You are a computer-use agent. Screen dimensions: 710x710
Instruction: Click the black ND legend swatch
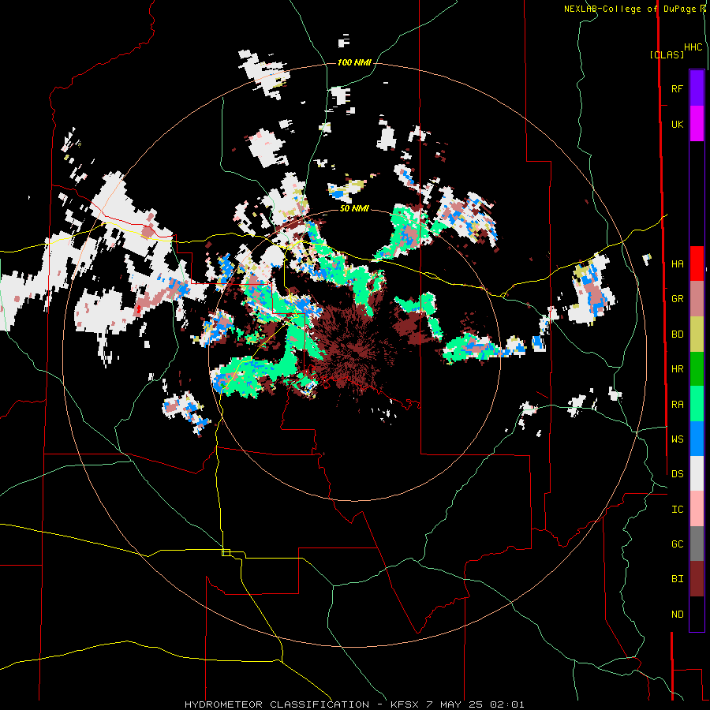coord(697,614)
